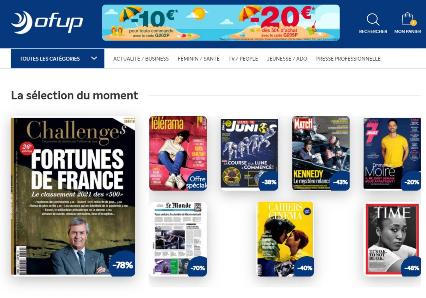
Task: Click the -38% badge on Science & Vie Junior
Action: click(269, 182)
